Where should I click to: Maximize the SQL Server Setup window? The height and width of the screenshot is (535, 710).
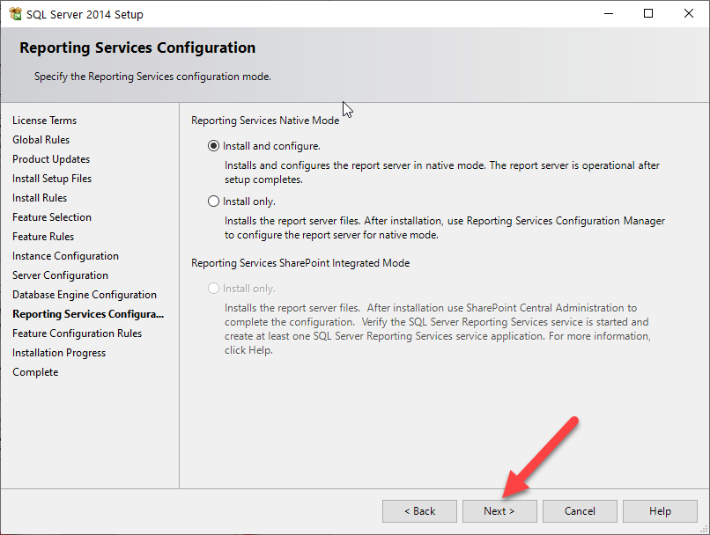(x=648, y=13)
